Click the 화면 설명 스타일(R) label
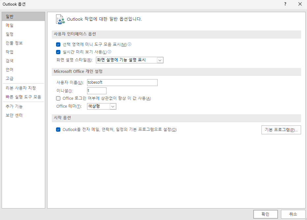Image resolution: width=307 pixels, height=220 pixels. pos(75,60)
